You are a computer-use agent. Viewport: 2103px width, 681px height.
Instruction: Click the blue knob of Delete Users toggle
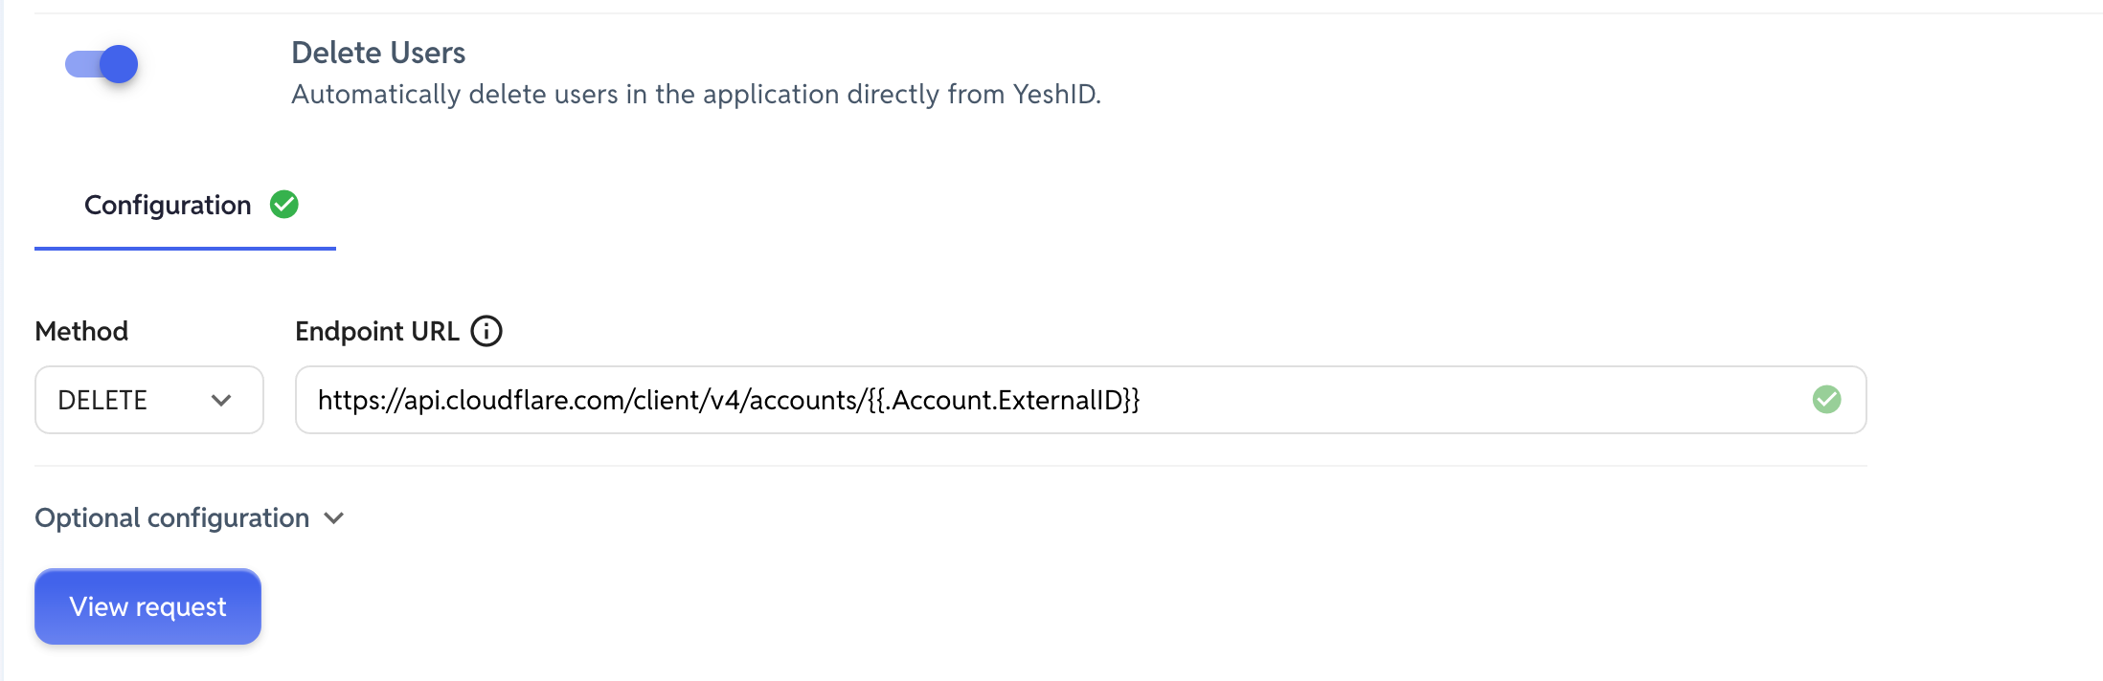pos(119,64)
